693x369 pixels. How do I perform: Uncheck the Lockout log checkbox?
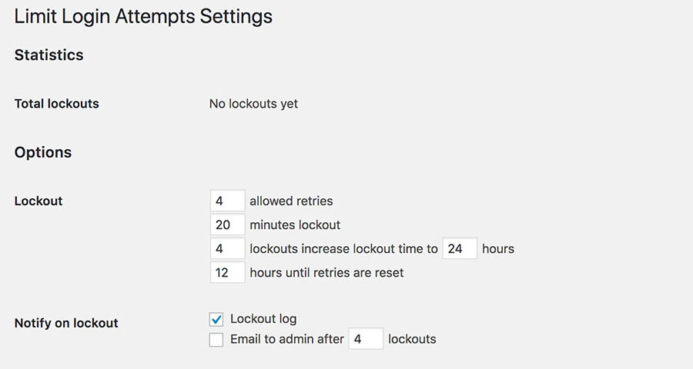tap(216, 319)
